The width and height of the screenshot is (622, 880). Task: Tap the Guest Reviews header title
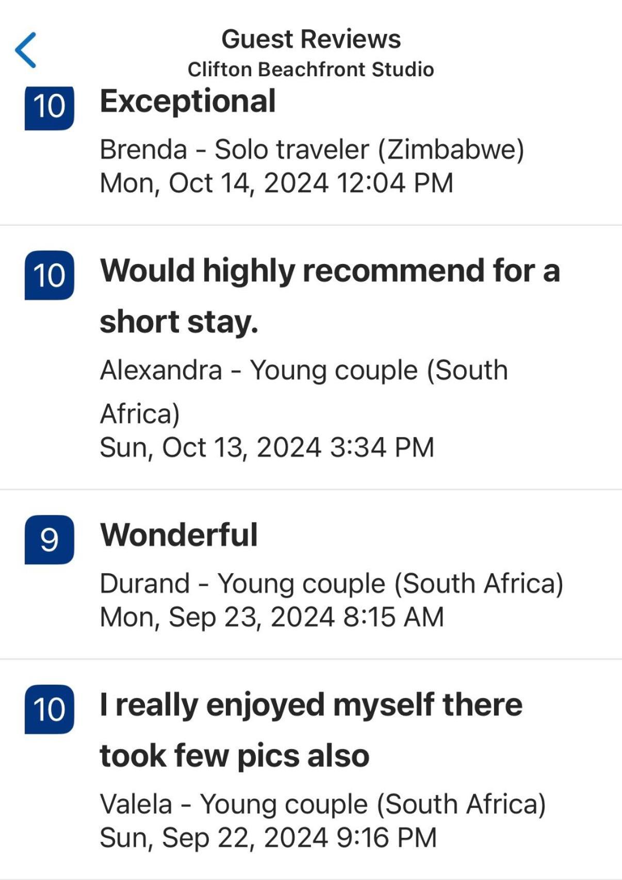point(311,39)
